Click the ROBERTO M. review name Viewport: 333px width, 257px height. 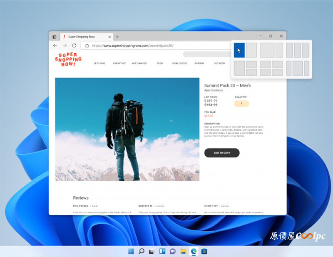point(145,206)
